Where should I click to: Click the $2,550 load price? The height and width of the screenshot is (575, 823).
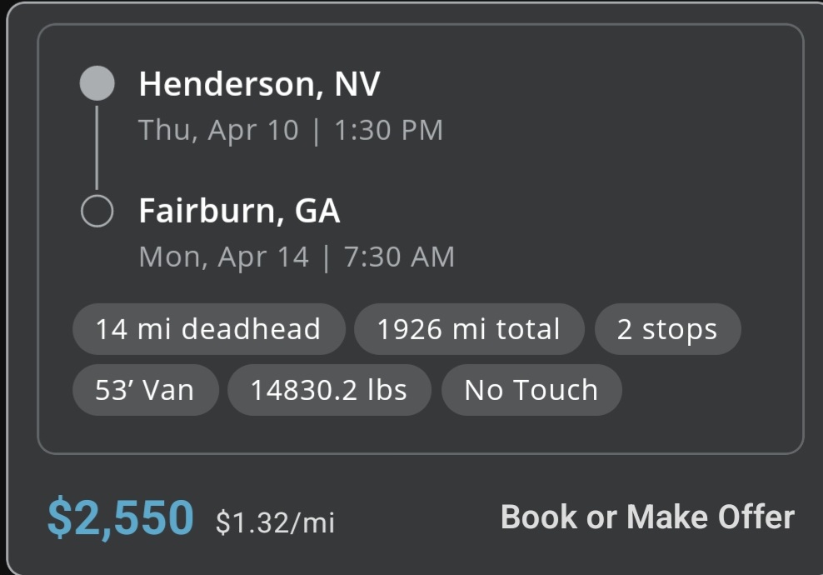click(120, 517)
